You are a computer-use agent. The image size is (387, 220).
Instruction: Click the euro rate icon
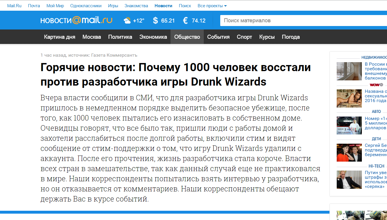[x=186, y=21]
